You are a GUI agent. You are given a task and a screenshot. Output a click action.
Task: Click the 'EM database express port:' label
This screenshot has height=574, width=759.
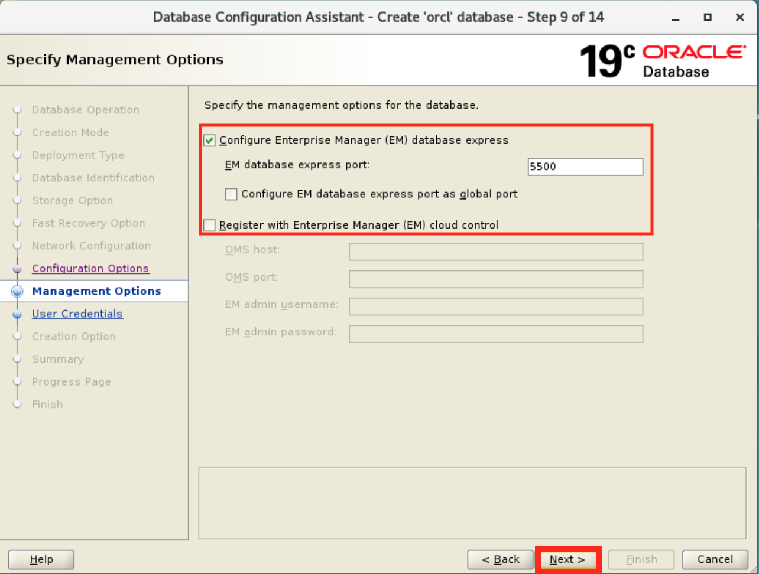coord(297,165)
